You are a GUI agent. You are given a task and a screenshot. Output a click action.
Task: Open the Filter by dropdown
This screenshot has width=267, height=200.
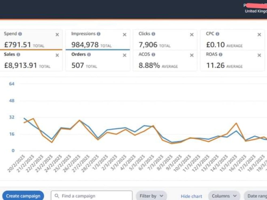pyautogui.click(x=151, y=195)
